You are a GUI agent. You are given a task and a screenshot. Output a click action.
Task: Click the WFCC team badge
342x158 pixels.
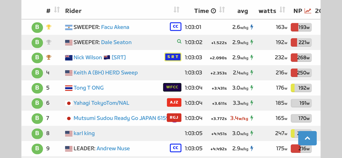[x=172, y=87]
